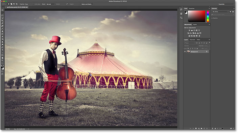
Task: Click the Select and Mask button
Action: tap(87, 4)
